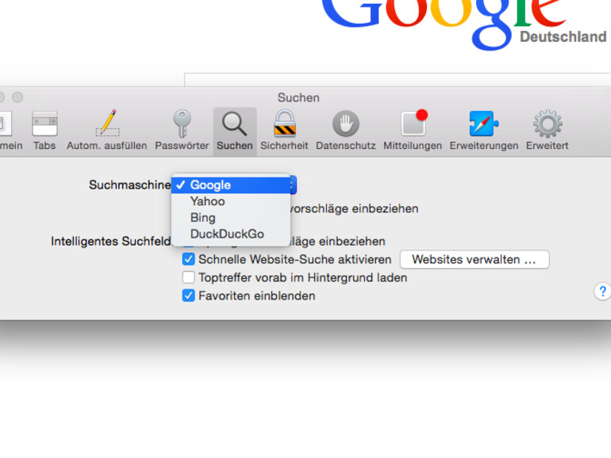This screenshot has width=611, height=458.
Task: Open the Passwörter key icon pane
Action: (182, 131)
